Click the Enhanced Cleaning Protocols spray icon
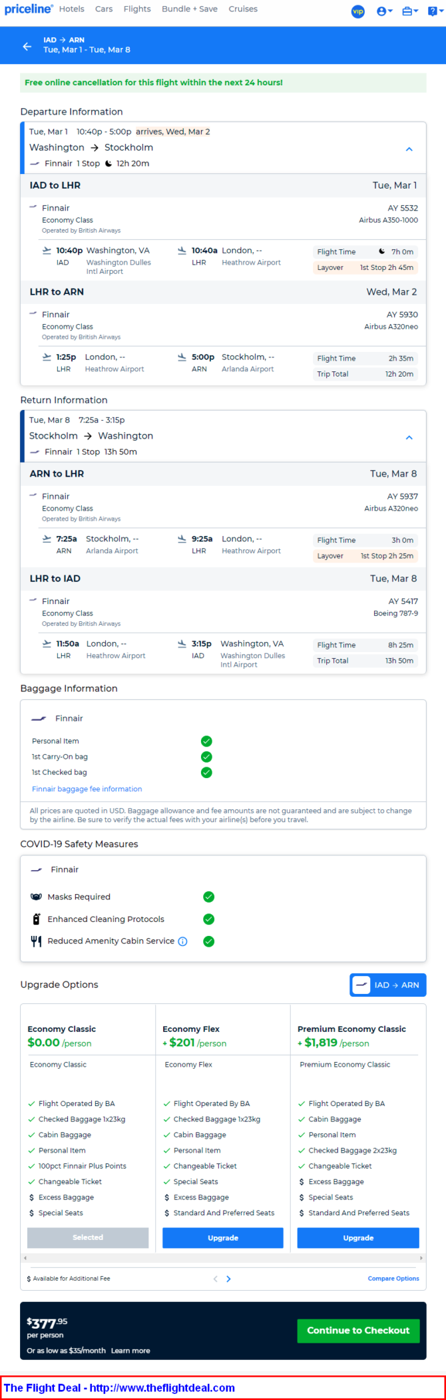The image size is (446, 1400). tap(37, 919)
